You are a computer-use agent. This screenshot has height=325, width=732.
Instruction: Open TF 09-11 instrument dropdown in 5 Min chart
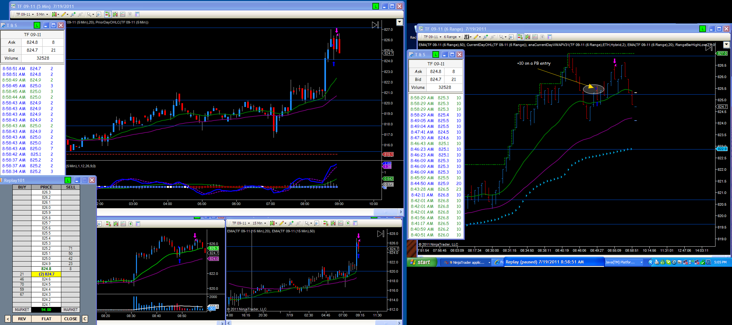click(25, 14)
